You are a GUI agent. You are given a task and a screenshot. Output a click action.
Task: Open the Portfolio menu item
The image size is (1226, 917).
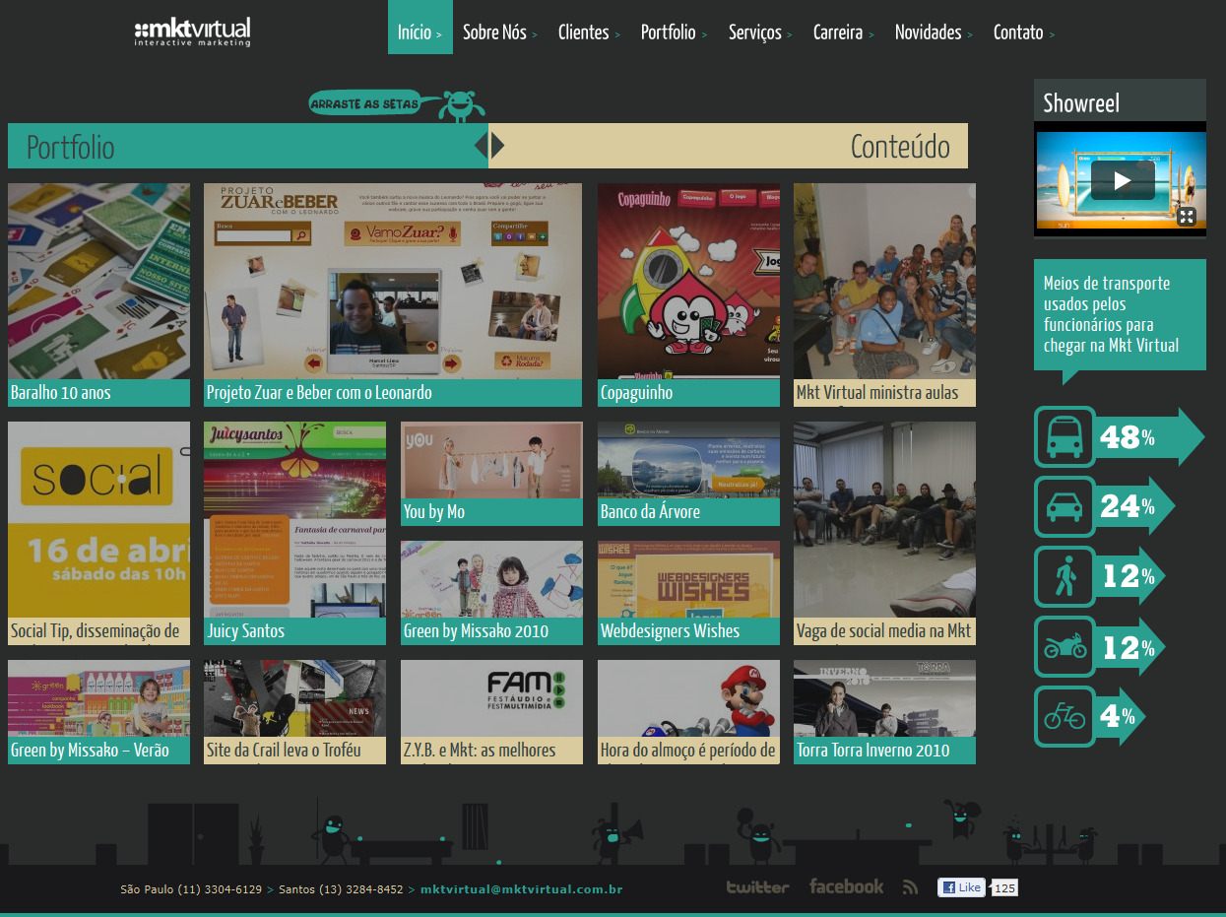tap(674, 33)
